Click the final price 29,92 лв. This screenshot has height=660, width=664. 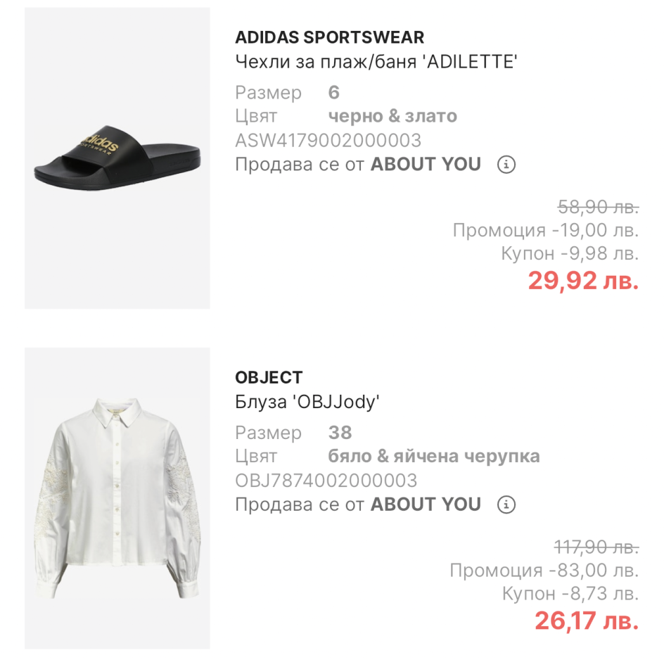pos(583,281)
